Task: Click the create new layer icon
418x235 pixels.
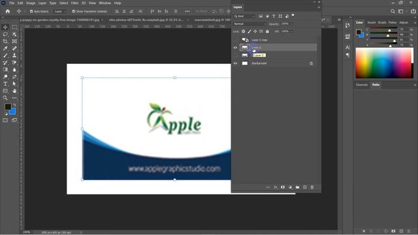Action: [x=305, y=187]
